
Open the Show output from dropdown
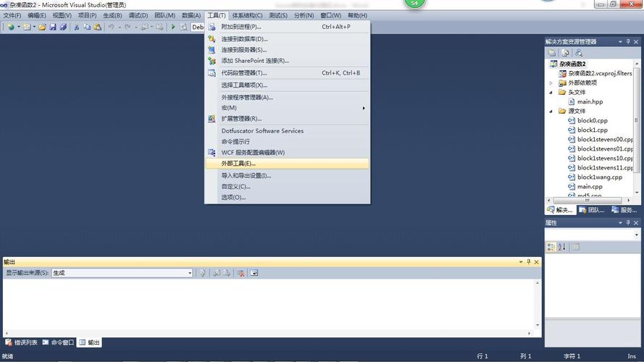point(122,273)
